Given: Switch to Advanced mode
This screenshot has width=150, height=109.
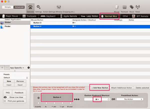Looking at the screenshot, I should click(19, 7).
